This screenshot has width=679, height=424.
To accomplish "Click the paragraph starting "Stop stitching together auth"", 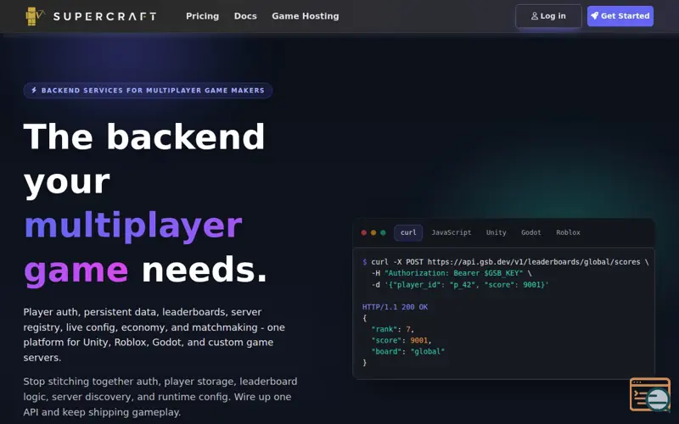I will (x=160, y=397).
